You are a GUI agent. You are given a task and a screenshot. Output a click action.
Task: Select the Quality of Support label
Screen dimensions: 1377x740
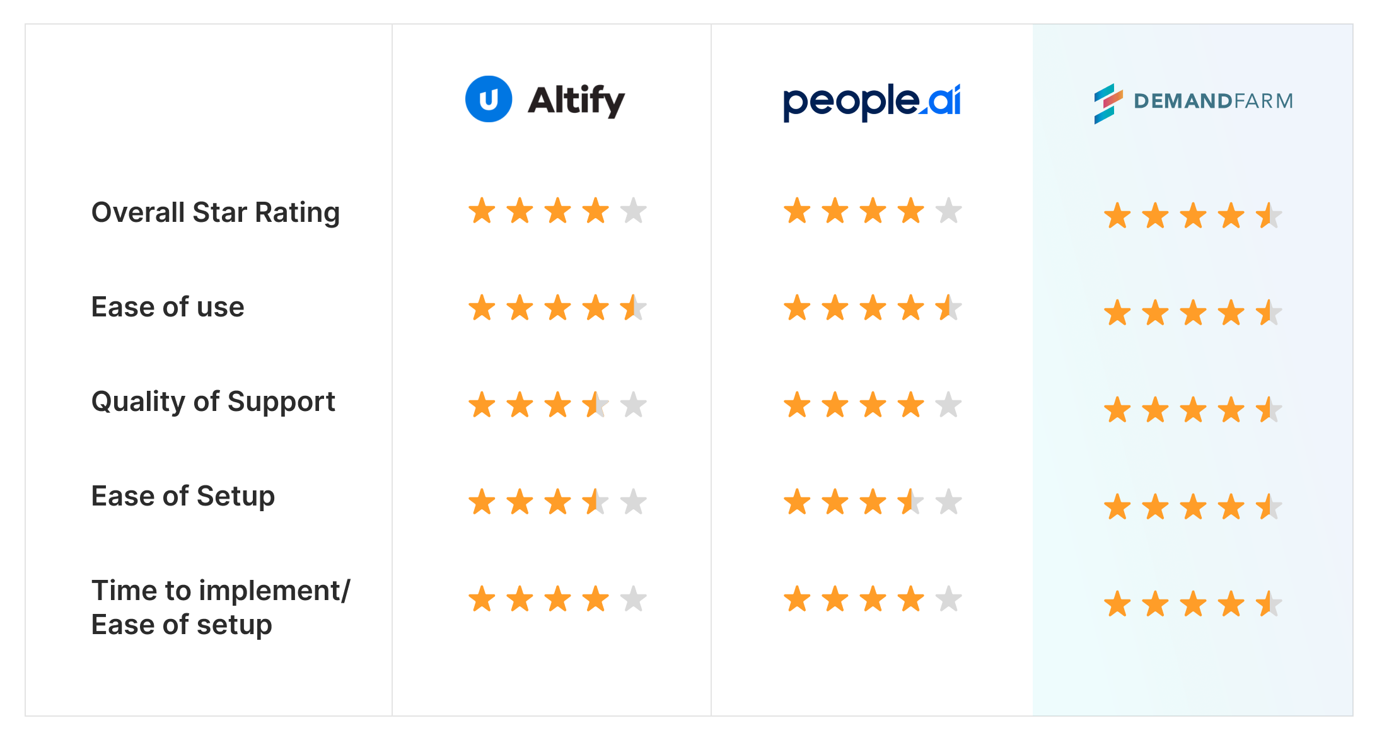213,402
